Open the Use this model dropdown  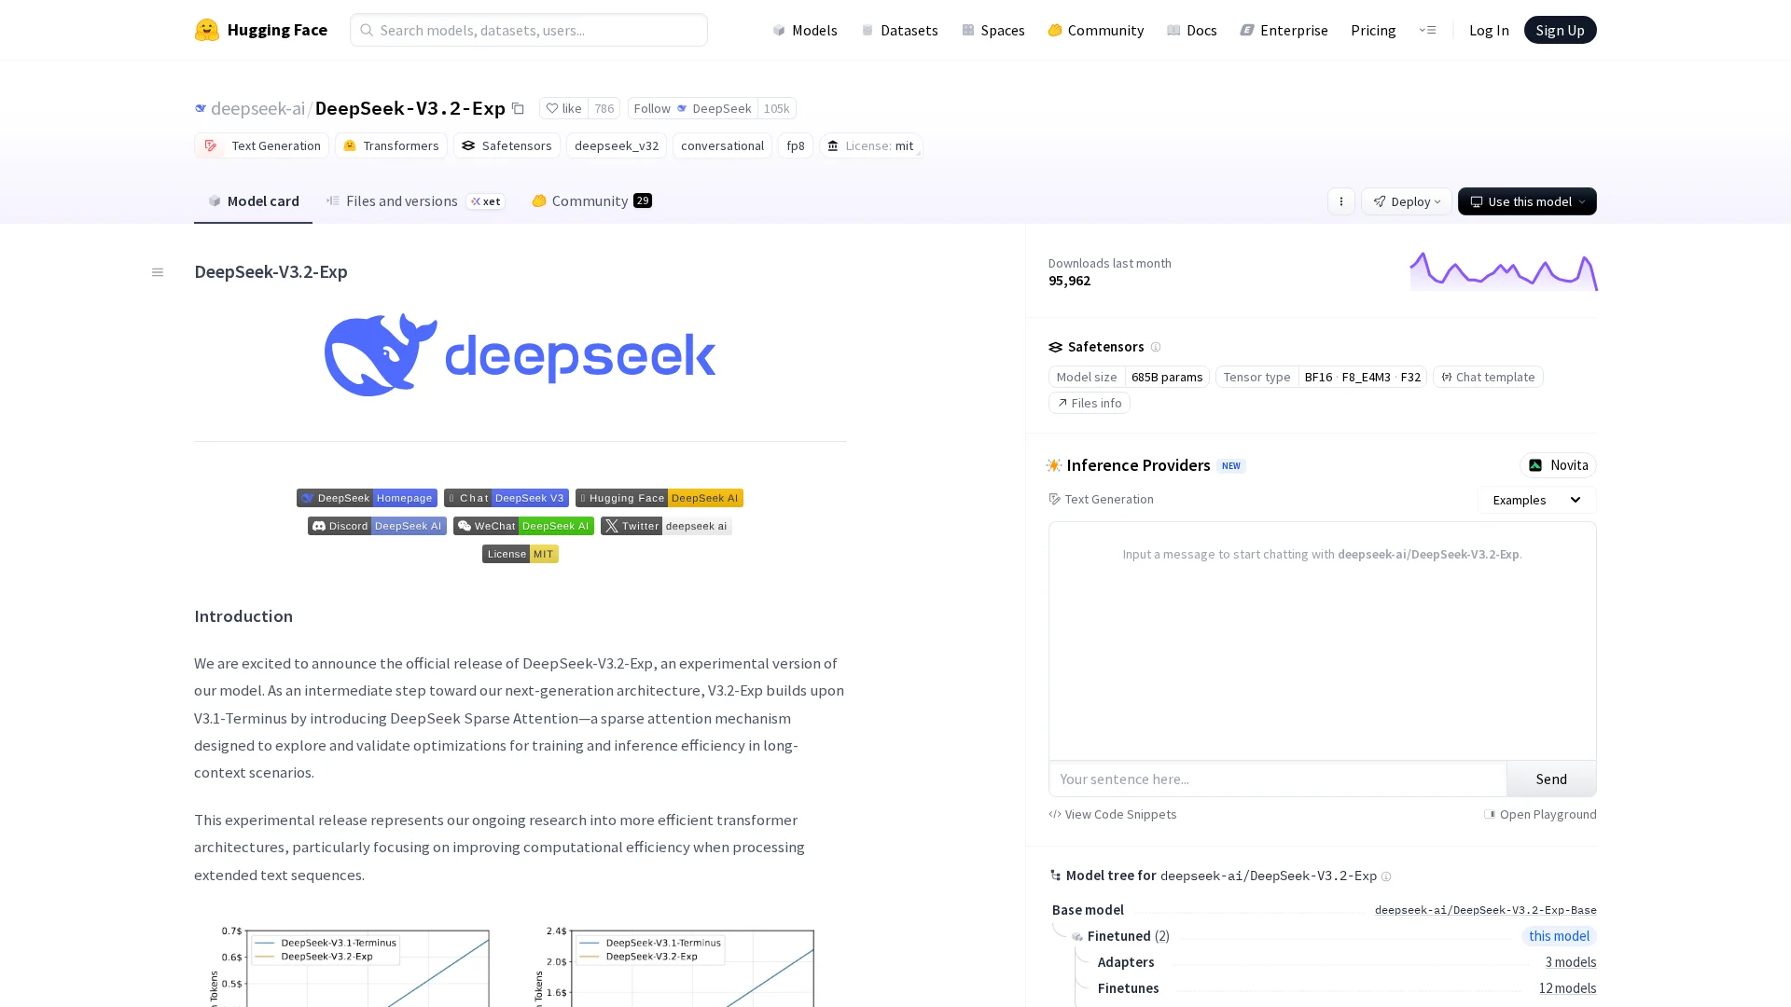[1526, 201]
